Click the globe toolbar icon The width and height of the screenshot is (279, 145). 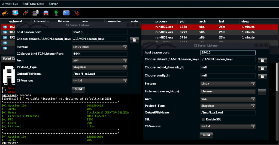click(46, 12)
